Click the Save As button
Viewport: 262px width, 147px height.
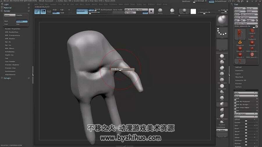pyautogui.click(x=252, y=8)
